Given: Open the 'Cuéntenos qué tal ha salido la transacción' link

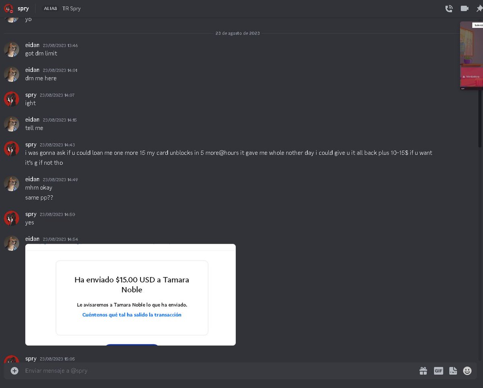Looking at the screenshot, I should point(132,315).
